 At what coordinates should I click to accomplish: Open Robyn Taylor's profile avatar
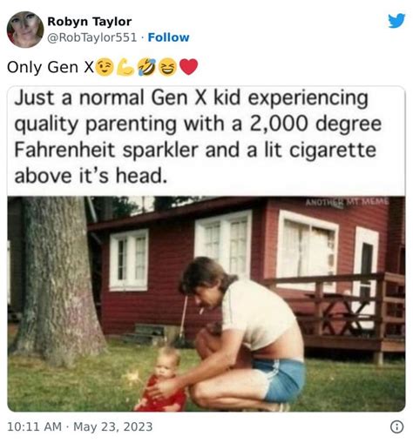25,30
